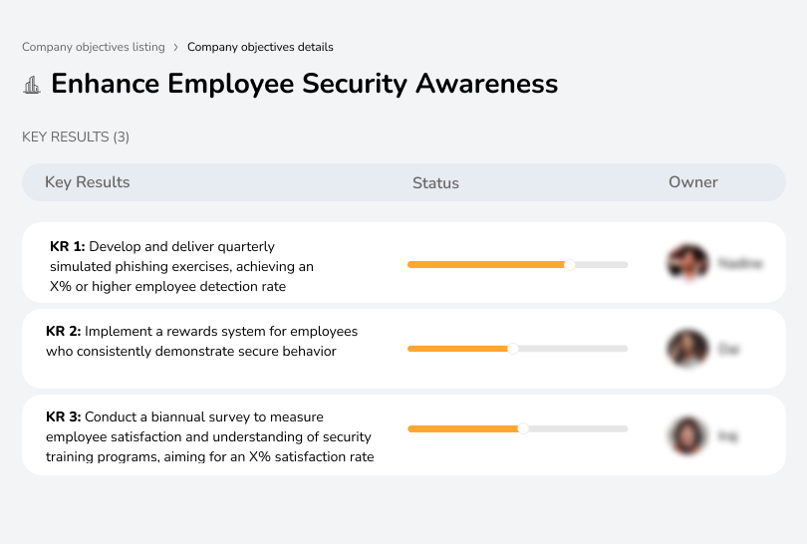Screen dimensions: 807x544
Task: Select the KR 2 rewards system description
Action: click(201, 341)
